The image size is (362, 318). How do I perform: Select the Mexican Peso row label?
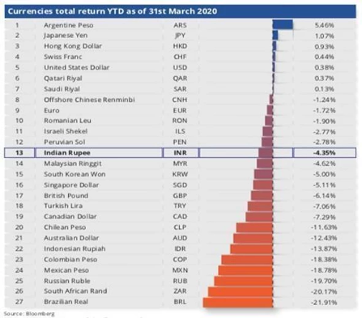[66, 270]
